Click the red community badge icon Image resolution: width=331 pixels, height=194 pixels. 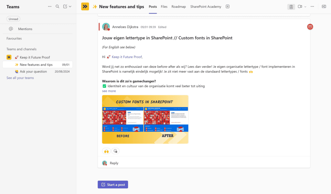[310, 27]
